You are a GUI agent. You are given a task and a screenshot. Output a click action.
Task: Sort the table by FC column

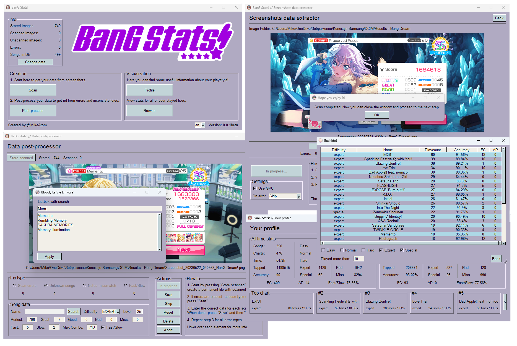point(483,150)
